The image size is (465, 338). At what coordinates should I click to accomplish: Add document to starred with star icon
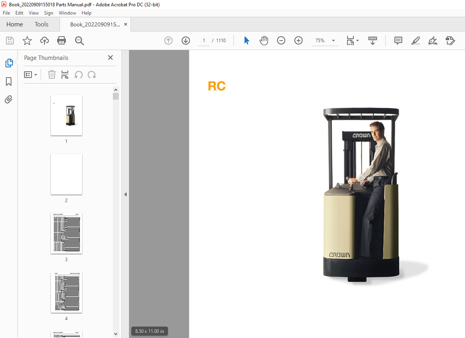[27, 41]
